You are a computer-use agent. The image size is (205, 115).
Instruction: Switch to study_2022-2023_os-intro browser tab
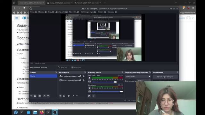pos(60,3)
